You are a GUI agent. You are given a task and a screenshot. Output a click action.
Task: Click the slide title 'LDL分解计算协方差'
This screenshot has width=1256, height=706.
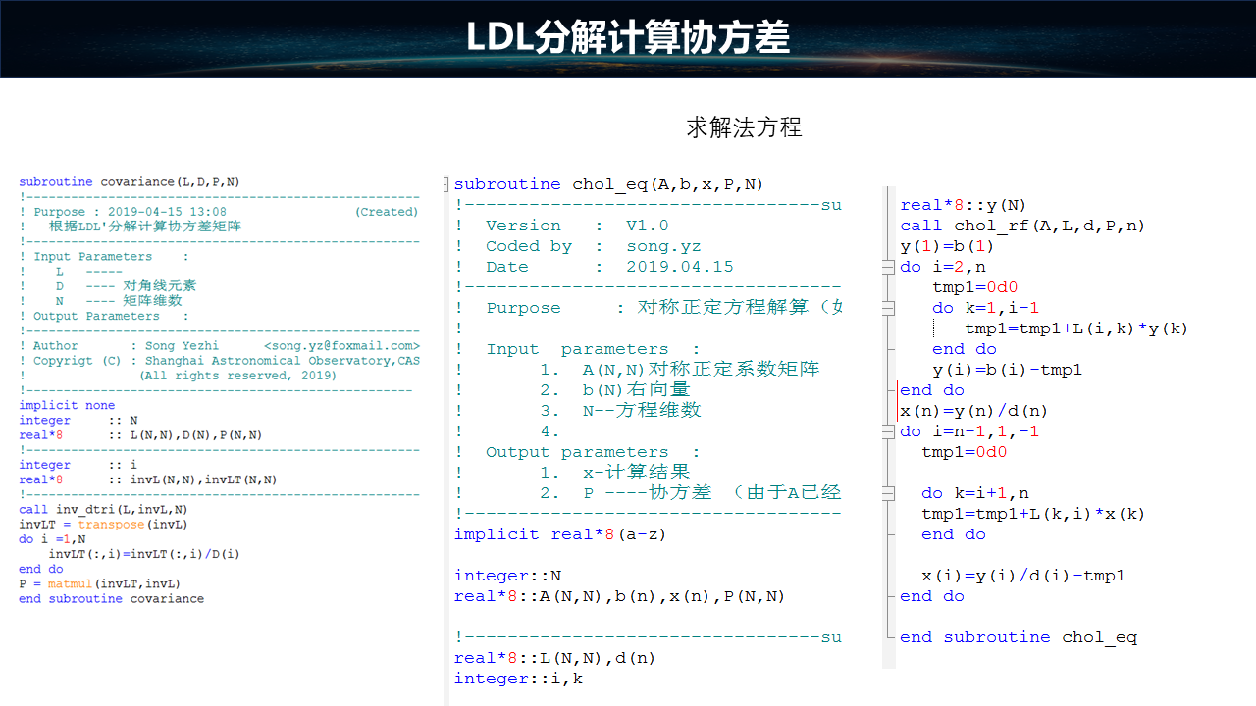[628, 38]
